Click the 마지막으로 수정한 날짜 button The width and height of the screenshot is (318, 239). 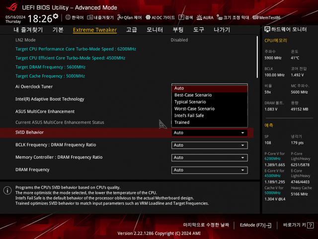[206, 225]
